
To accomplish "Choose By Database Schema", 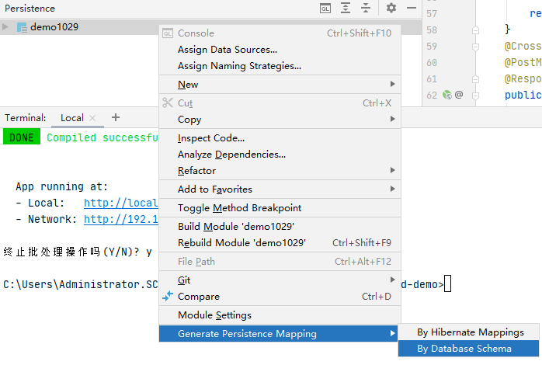I will [x=468, y=349].
